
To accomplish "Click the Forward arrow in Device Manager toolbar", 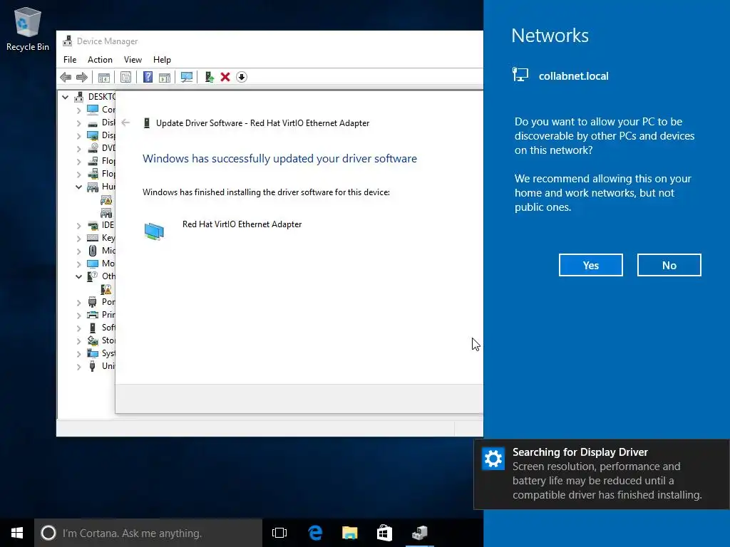I will pyautogui.click(x=82, y=77).
